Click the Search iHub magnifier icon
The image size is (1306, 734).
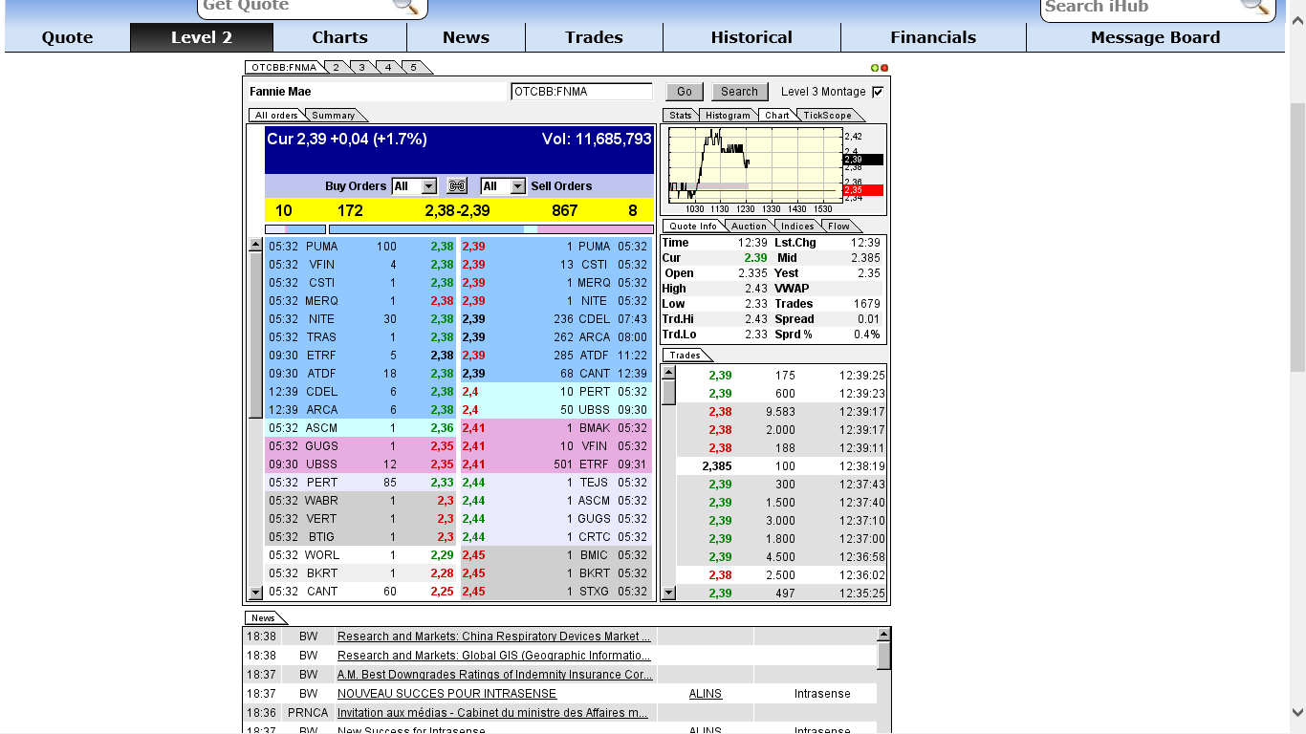[1253, 9]
